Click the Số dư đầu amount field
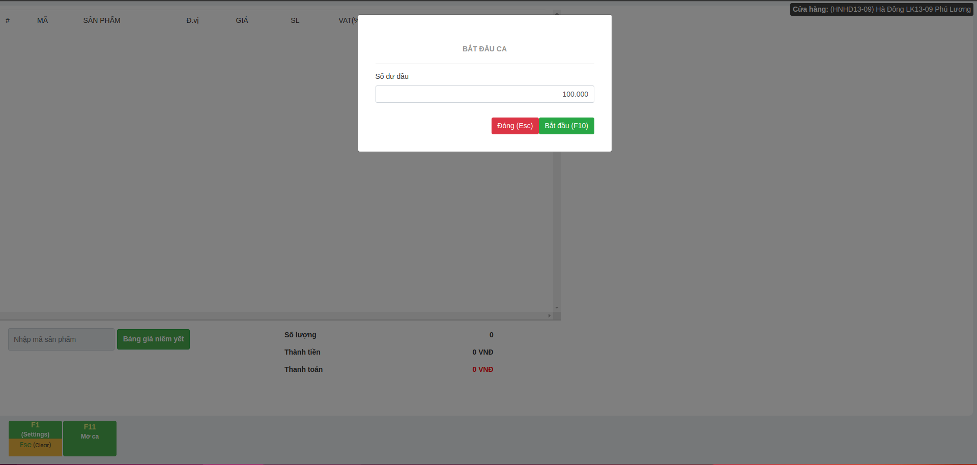 [484, 94]
